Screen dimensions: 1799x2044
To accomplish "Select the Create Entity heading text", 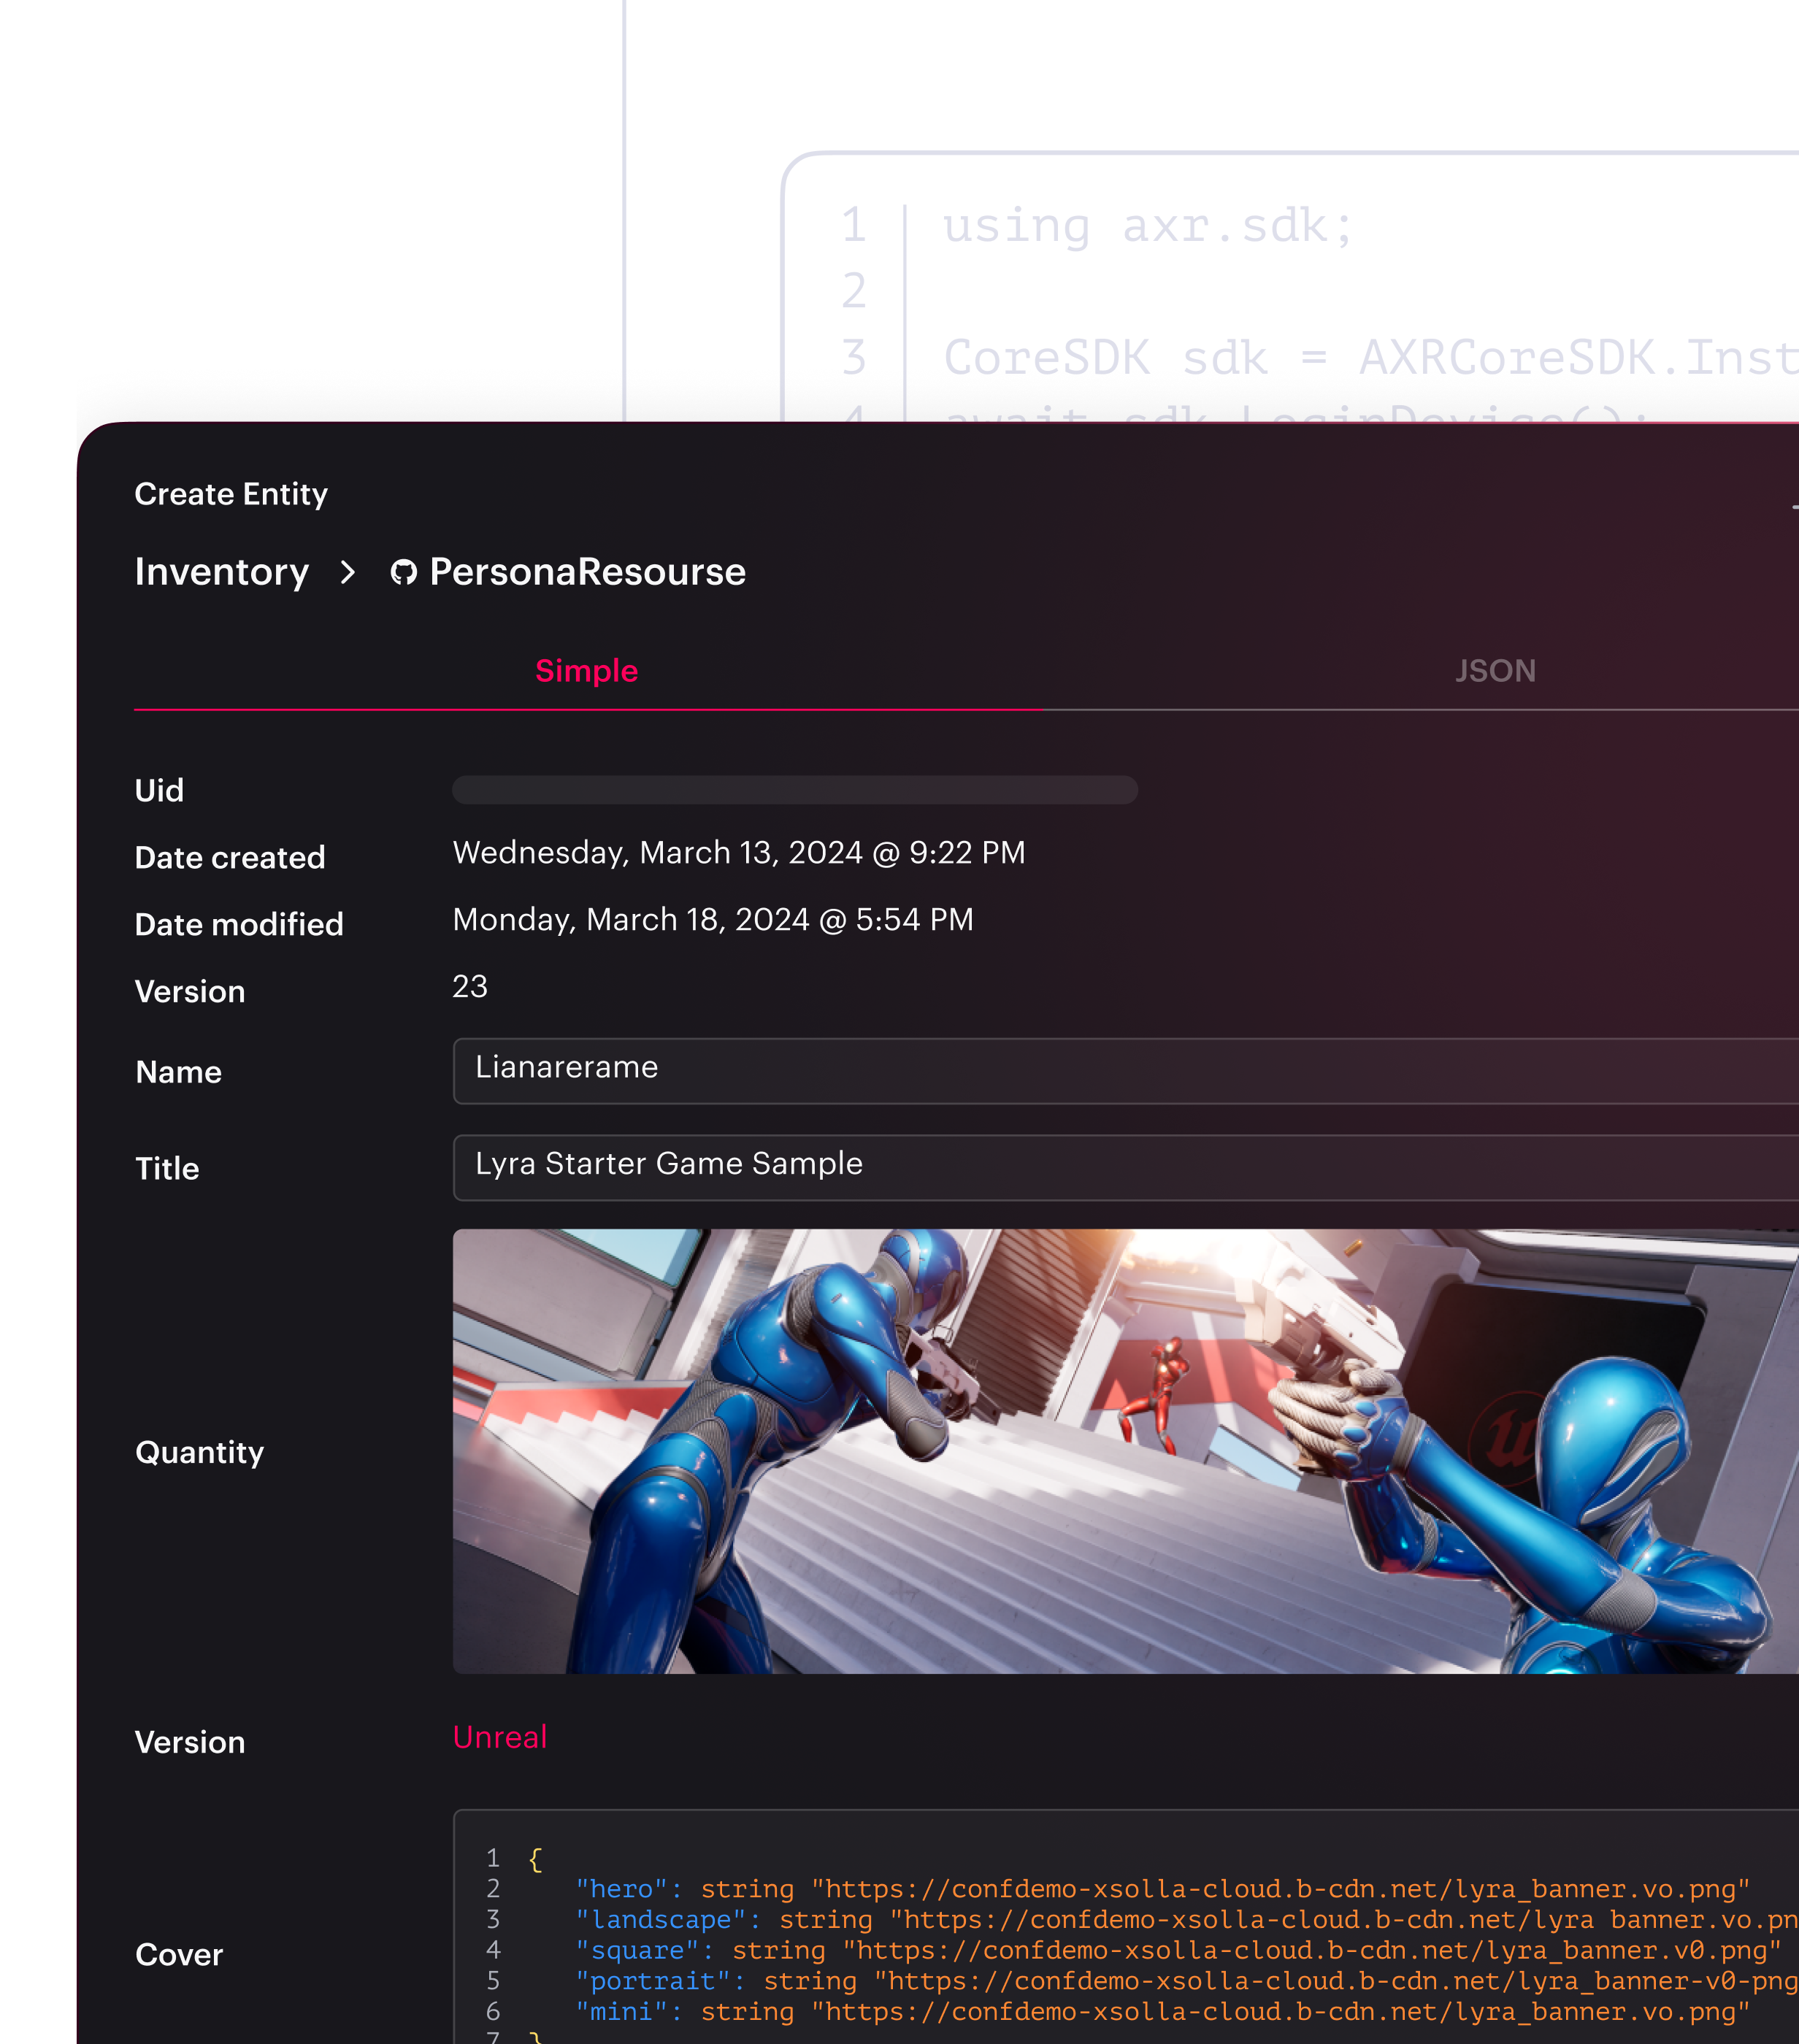I will tap(231, 494).
